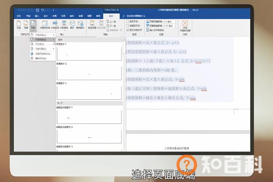The height and width of the screenshot is (182, 273).
Task: Open the Document Info (文档信息) dropdown
Action: pos(55,25)
